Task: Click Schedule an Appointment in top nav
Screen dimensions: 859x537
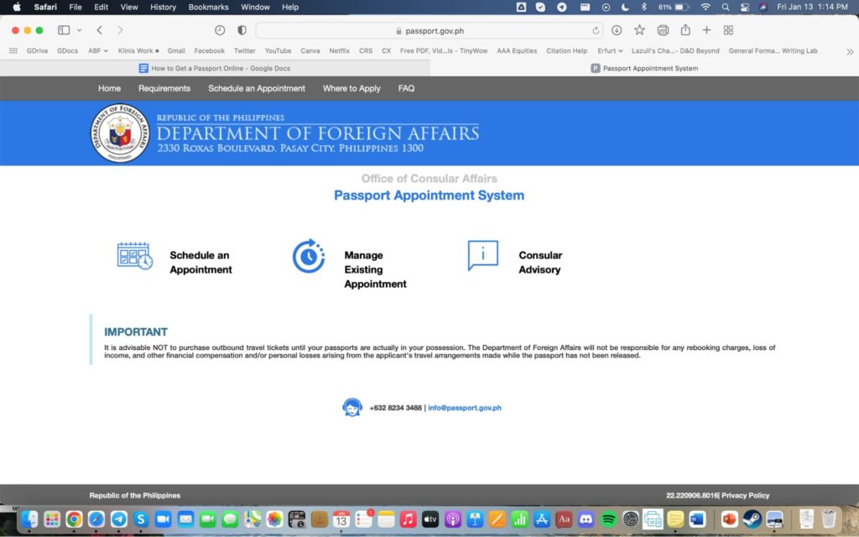Action: (x=257, y=88)
